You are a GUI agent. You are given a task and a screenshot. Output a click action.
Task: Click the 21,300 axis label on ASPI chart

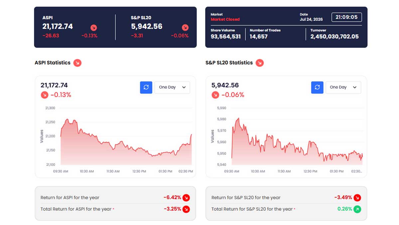pyautogui.click(x=50, y=108)
